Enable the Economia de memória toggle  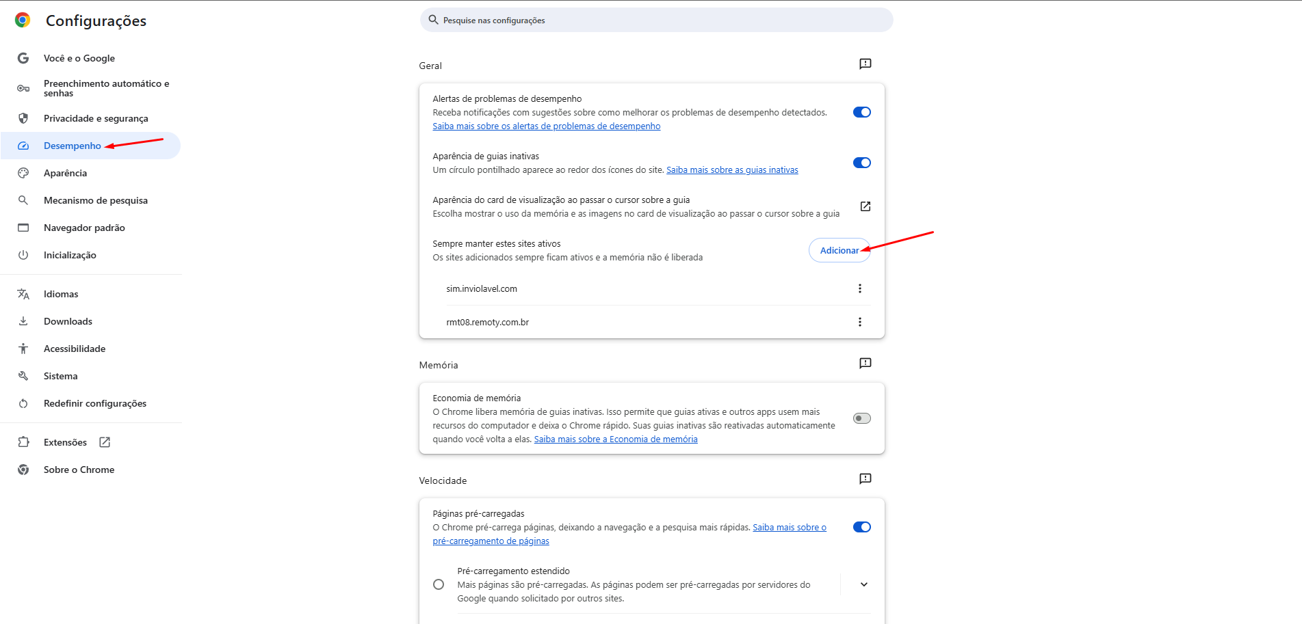coord(861,418)
